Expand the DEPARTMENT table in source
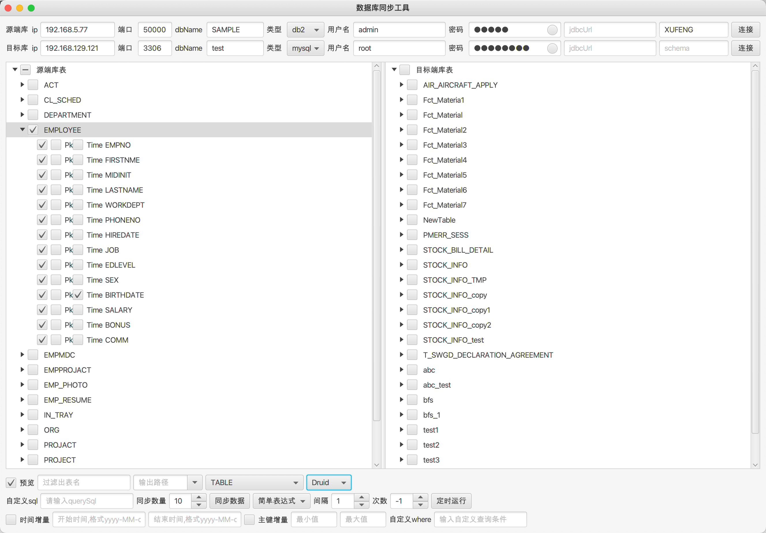 (21, 115)
